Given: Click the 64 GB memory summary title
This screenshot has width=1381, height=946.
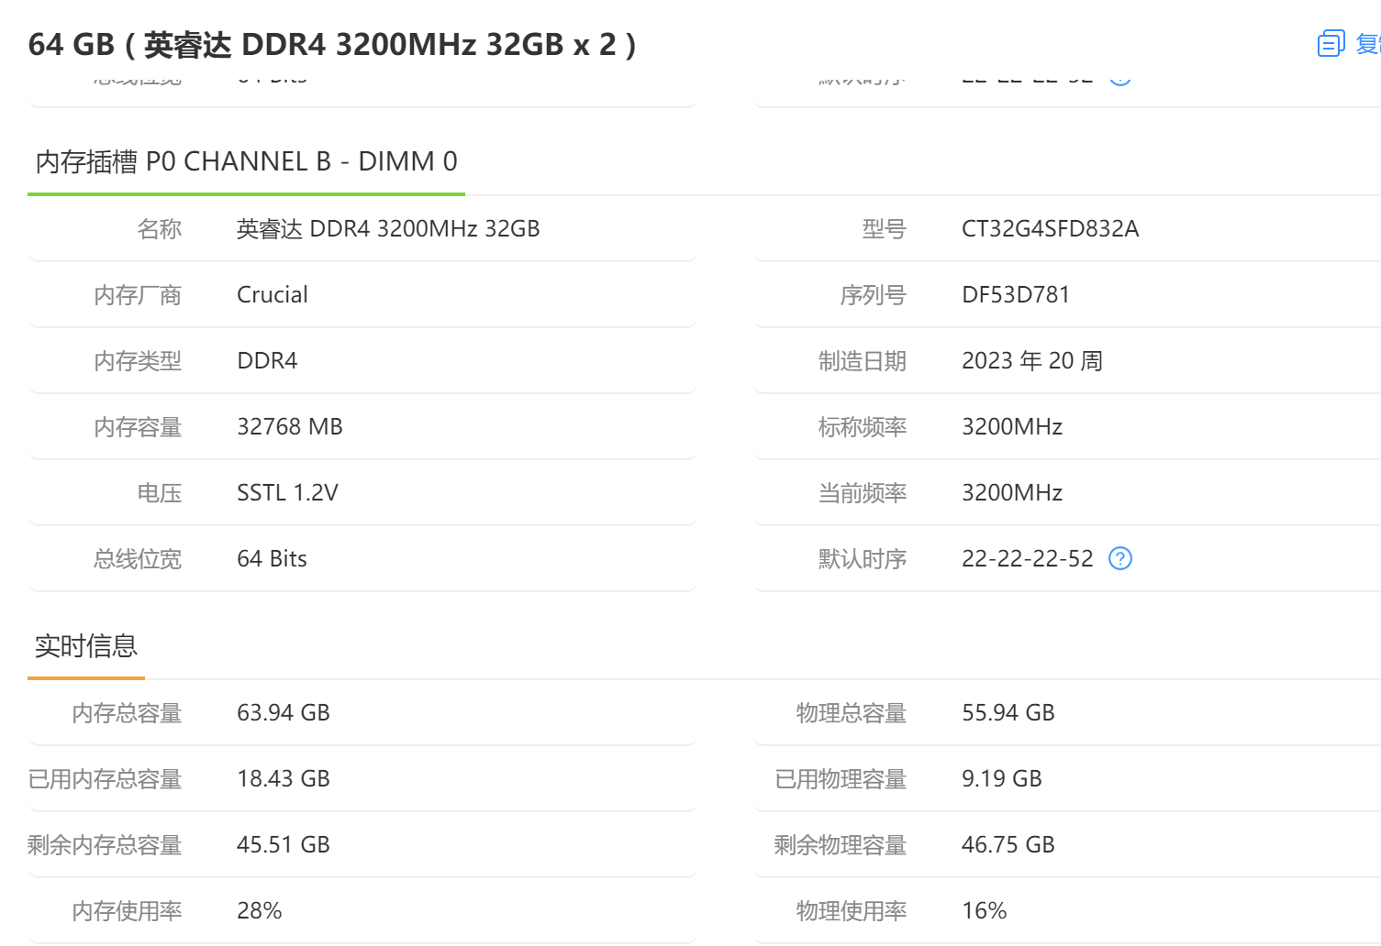Looking at the screenshot, I should pyautogui.click(x=332, y=44).
